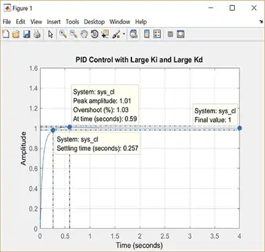Image resolution: width=265 pixels, height=252 pixels.
Task: Click the Settling time 0.257 data tip
Action: point(98,144)
